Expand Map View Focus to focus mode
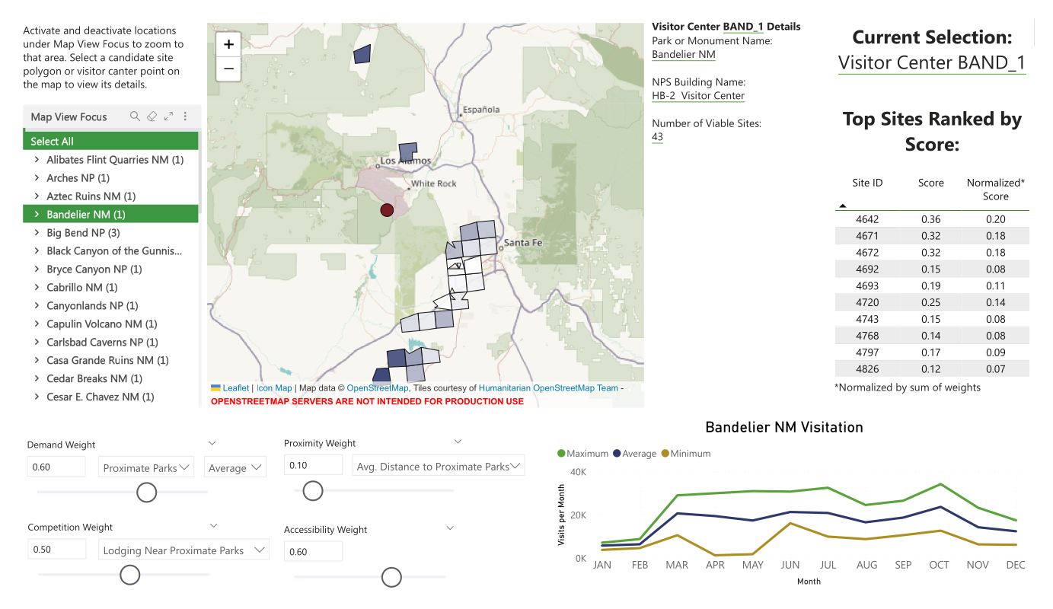This screenshot has width=1053, height=609. point(168,116)
